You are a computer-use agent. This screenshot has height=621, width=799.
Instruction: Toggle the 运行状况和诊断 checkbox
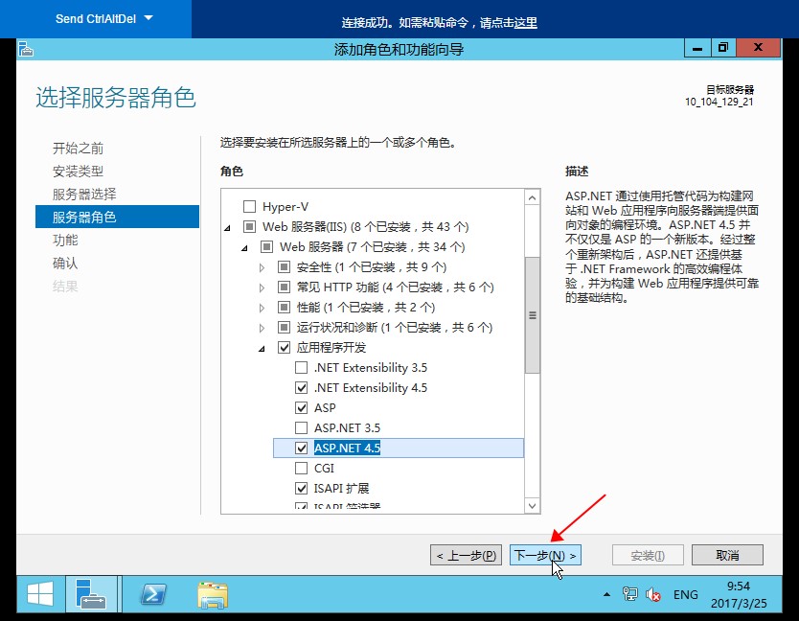tap(284, 328)
